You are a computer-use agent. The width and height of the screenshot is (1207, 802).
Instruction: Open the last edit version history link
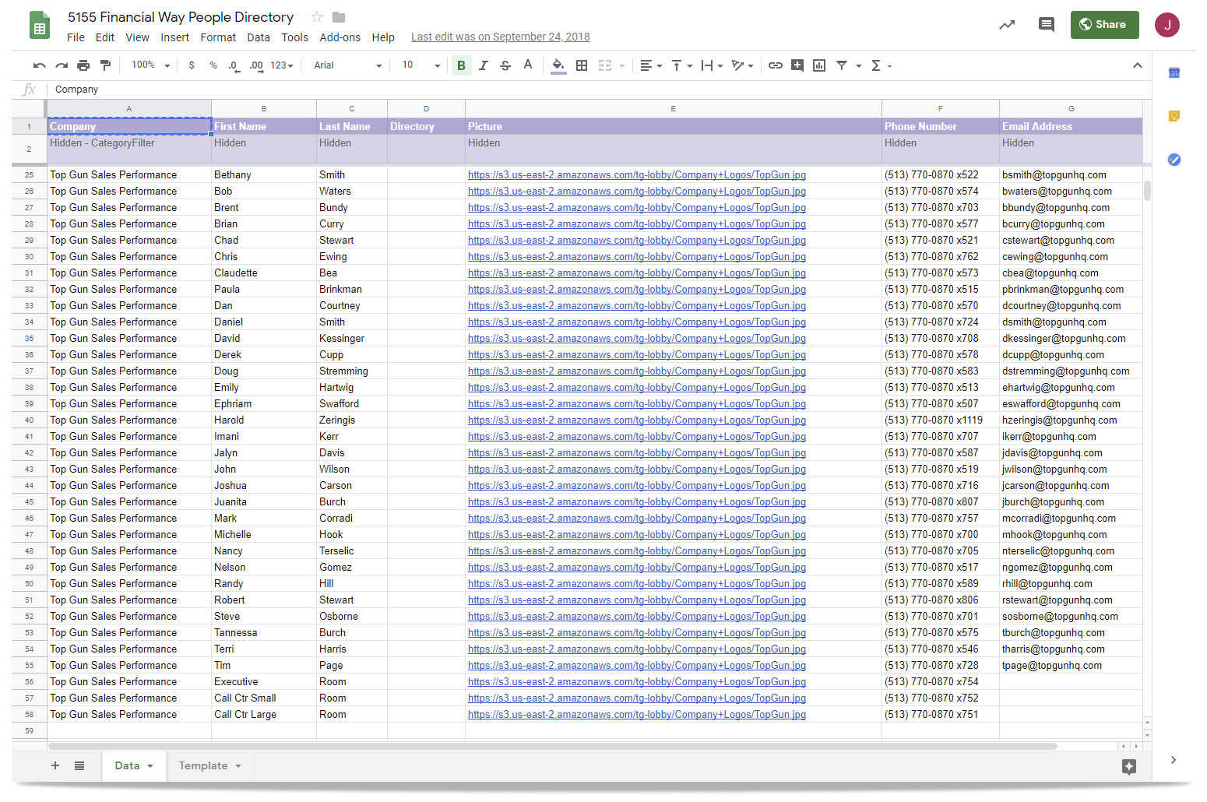tap(501, 37)
